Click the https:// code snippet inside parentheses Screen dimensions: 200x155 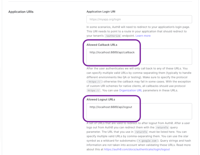tap(95, 82)
